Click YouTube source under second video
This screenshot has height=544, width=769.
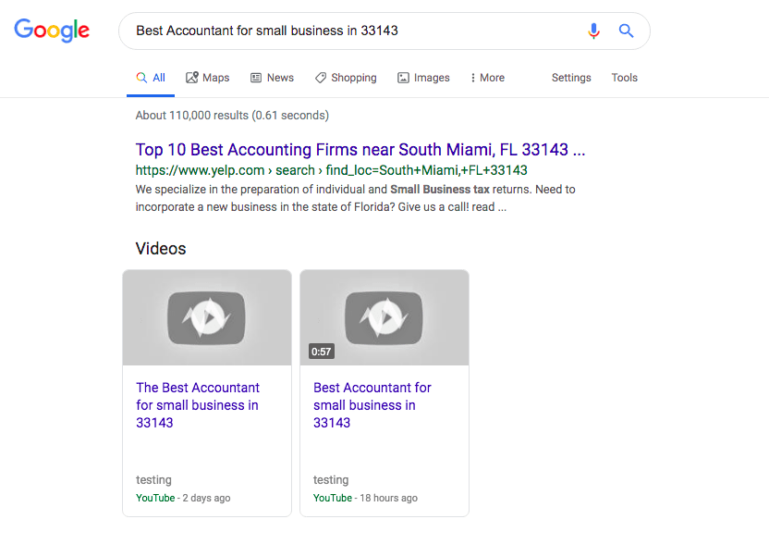point(333,498)
